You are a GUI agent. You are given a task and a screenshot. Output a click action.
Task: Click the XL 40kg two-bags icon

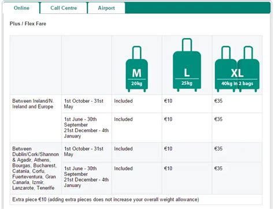[x=237, y=69]
